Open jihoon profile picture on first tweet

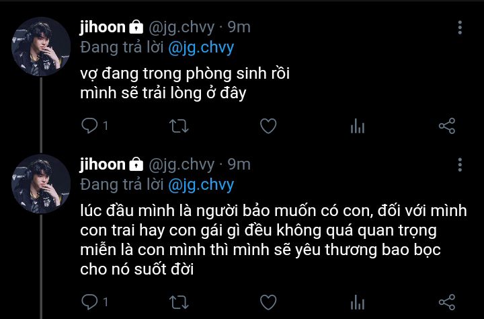[x=41, y=46]
